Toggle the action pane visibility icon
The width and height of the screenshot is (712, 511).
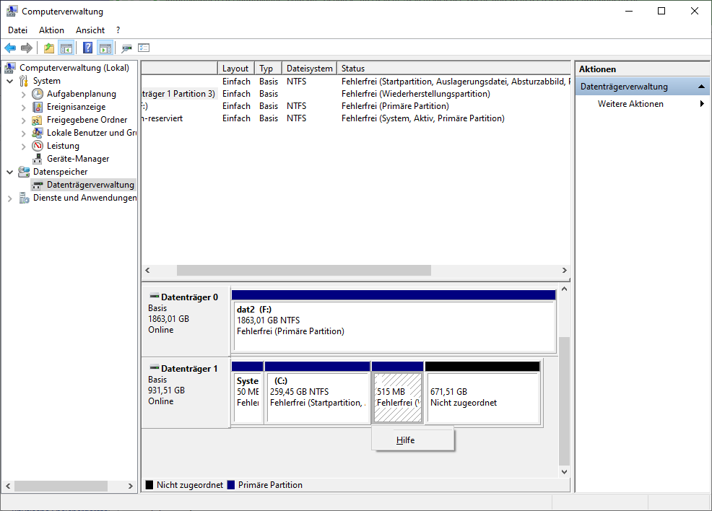pyautogui.click(x=105, y=48)
